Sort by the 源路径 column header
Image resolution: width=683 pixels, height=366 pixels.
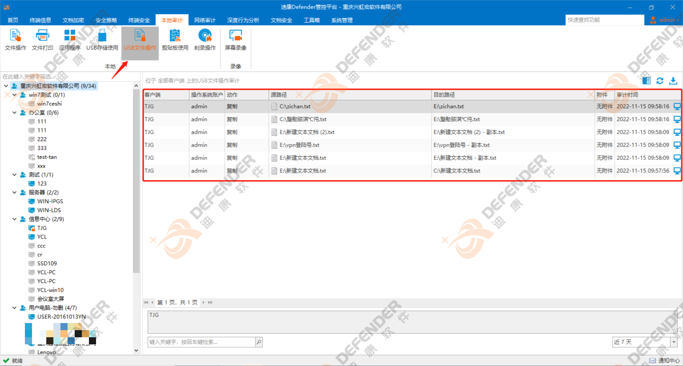pyautogui.click(x=350, y=95)
